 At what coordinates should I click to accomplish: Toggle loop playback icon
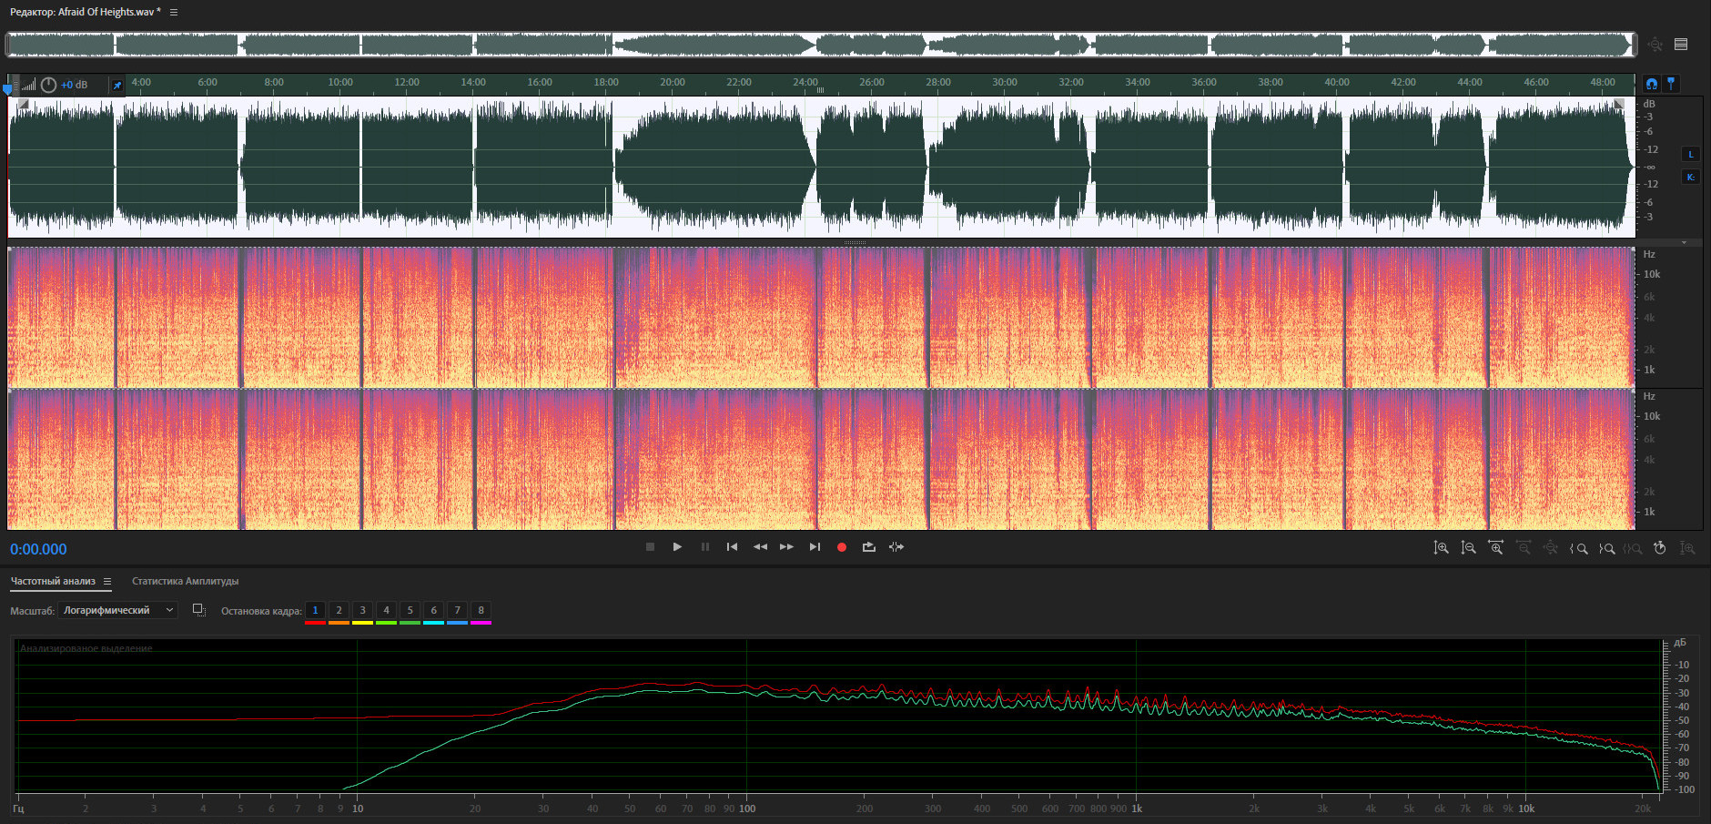[868, 547]
